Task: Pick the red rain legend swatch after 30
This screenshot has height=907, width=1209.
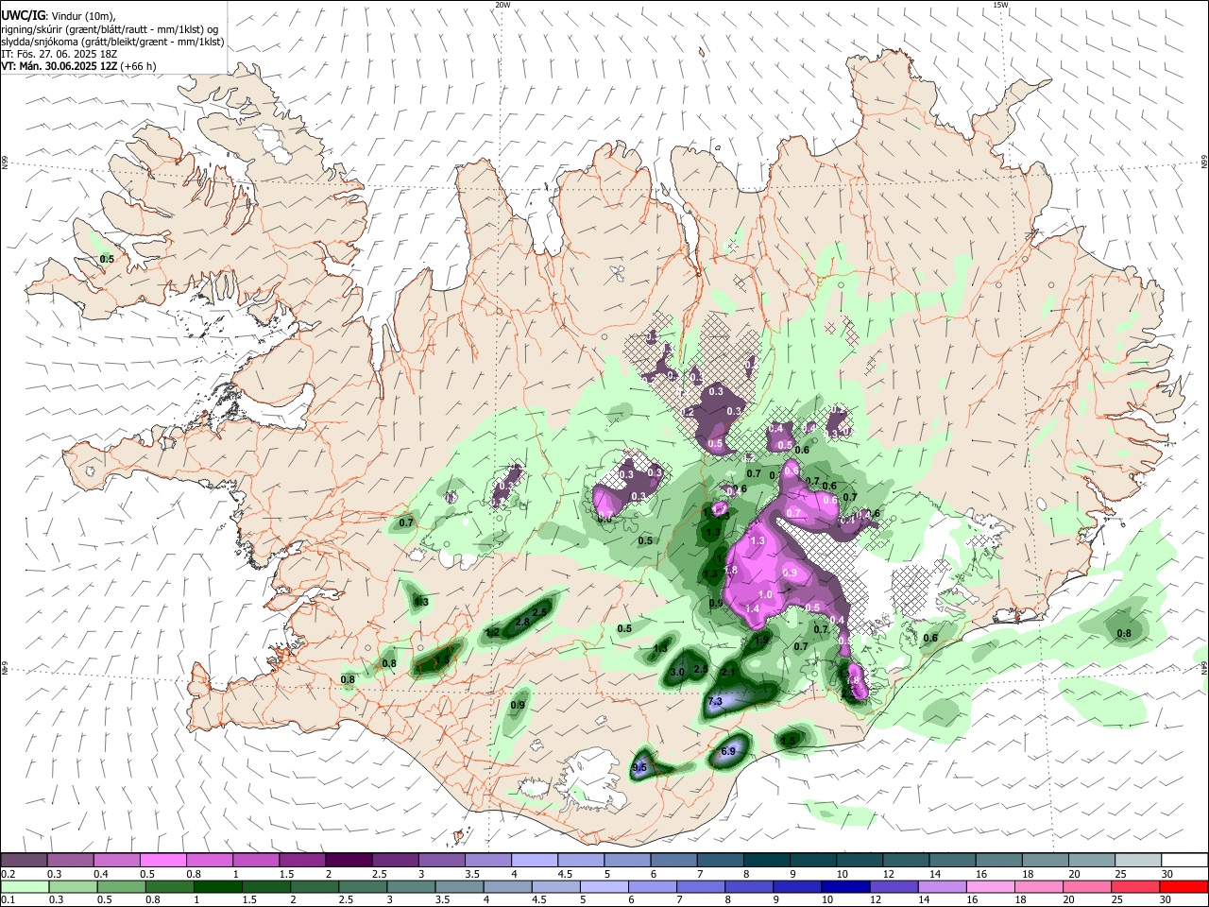Action: [1183, 886]
